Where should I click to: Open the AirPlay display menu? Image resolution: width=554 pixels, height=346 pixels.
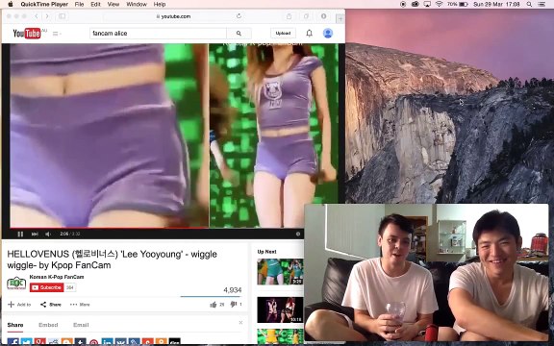point(427,4)
